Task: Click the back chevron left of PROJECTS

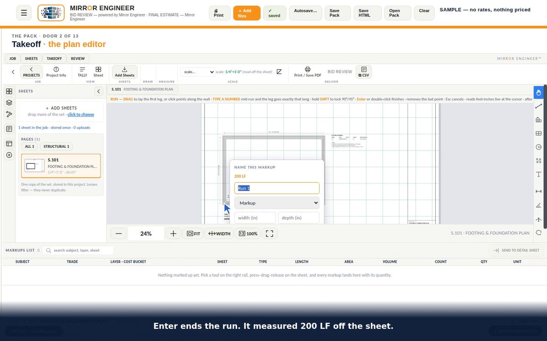Action: [x=13, y=72]
